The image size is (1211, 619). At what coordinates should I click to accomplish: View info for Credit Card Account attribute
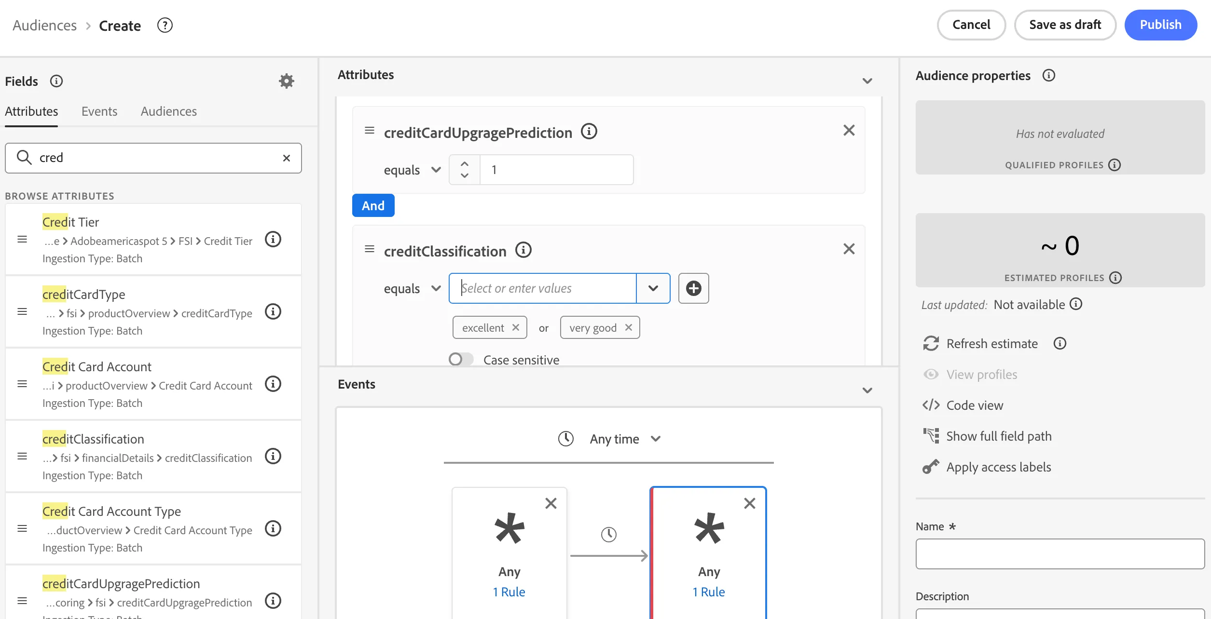coord(273,384)
